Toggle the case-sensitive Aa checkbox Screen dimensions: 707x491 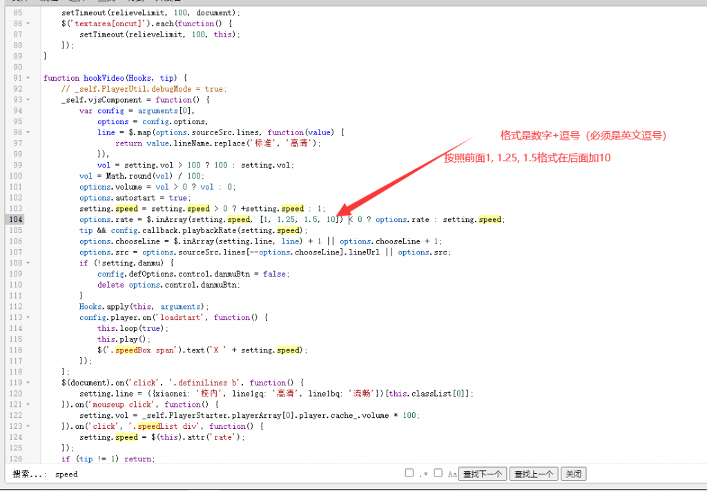[x=438, y=473]
